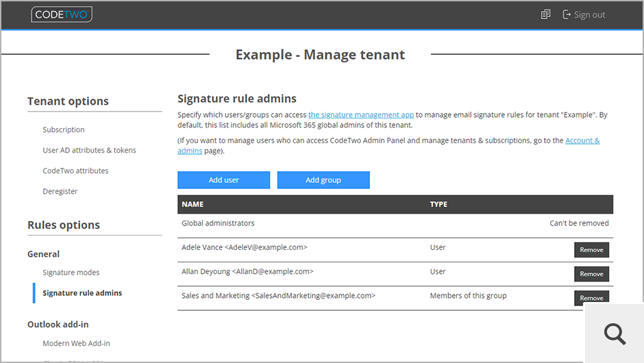Open User AD attributes & tokens

(x=89, y=150)
